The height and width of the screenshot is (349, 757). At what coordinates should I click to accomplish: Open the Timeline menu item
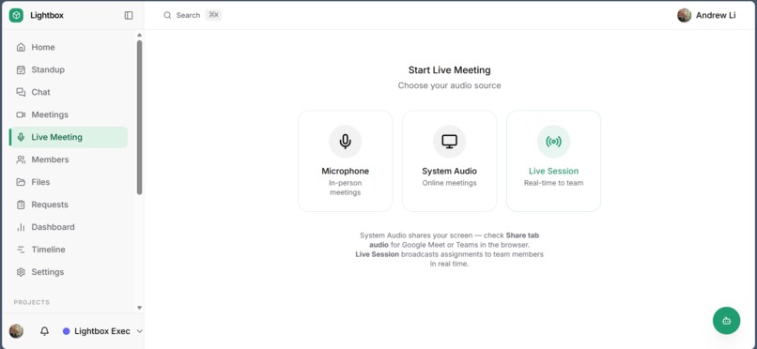coord(68,250)
